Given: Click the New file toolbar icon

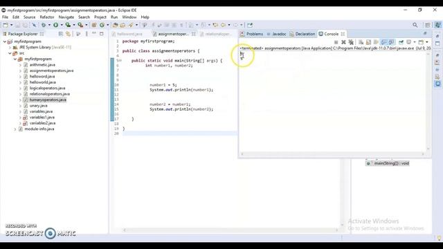Looking at the screenshot, I should click(6, 25).
